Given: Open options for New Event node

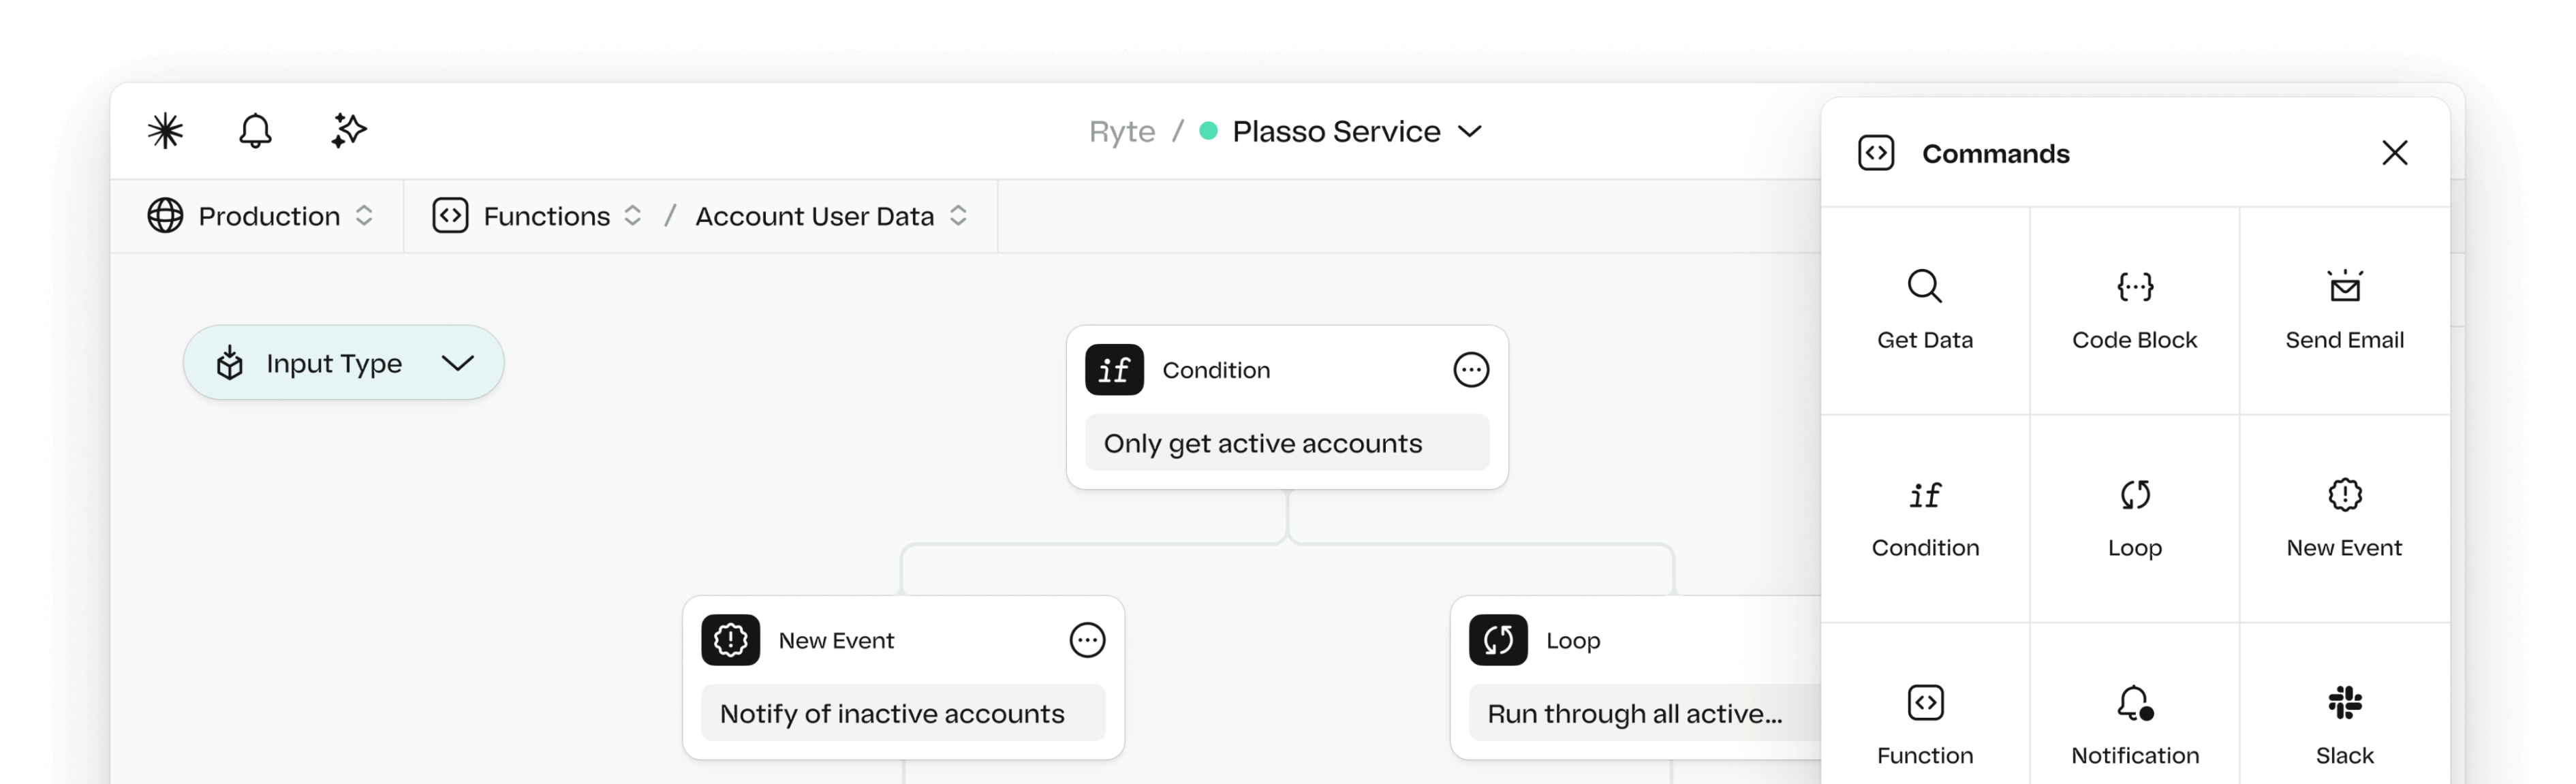Looking at the screenshot, I should coord(1084,640).
